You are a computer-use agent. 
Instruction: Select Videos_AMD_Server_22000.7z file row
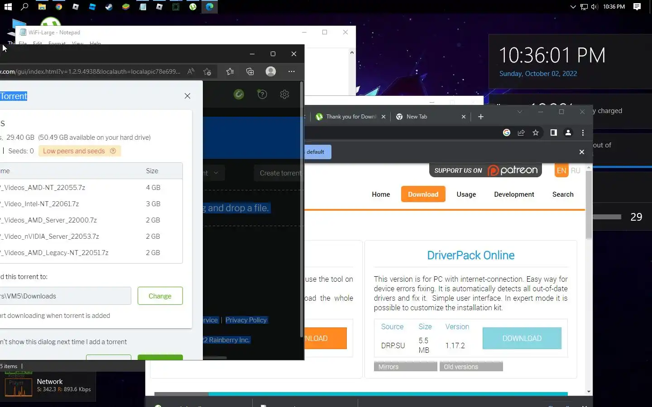(x=91, y=220)
